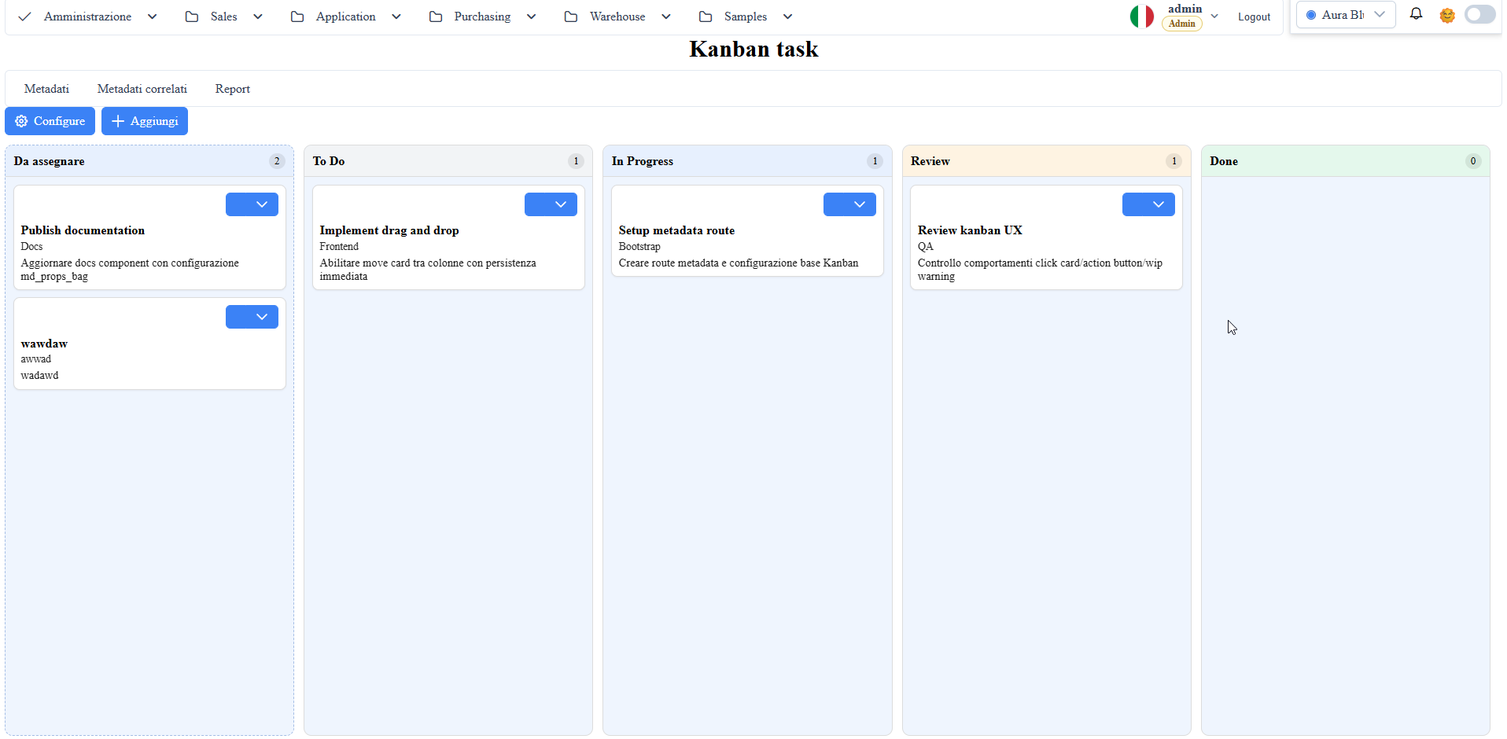Click the checkmark icon beside Amministrazione

(x=24, y=17)
